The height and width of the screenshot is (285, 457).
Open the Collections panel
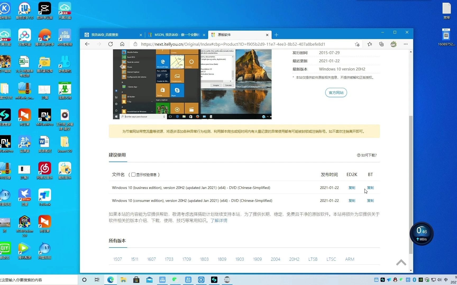pos(381,44)
